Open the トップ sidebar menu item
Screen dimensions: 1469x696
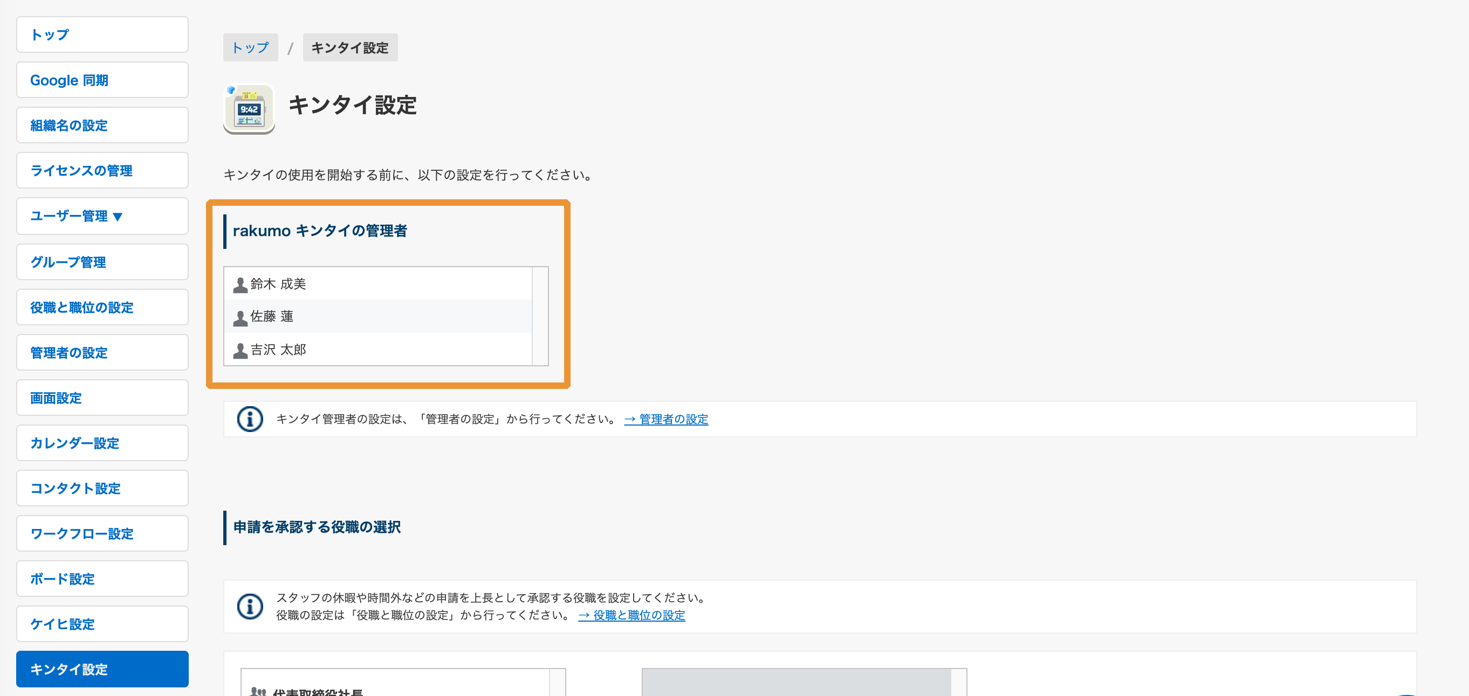(x=102, y=34)
